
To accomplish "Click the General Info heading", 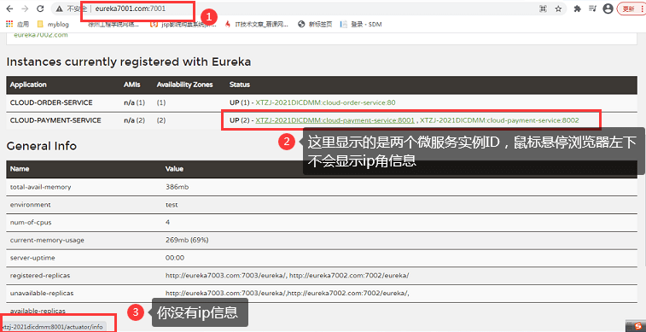I will coord(42,146).
